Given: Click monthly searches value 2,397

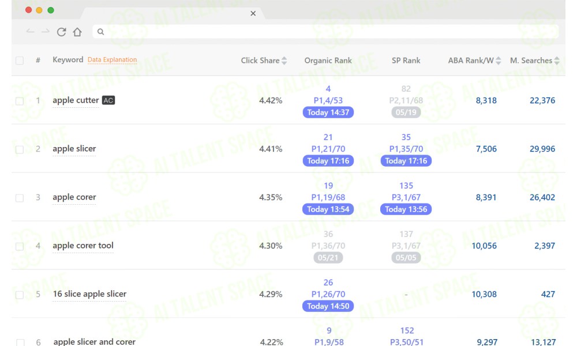Looking at the screenshot, I should click(545, 246).
